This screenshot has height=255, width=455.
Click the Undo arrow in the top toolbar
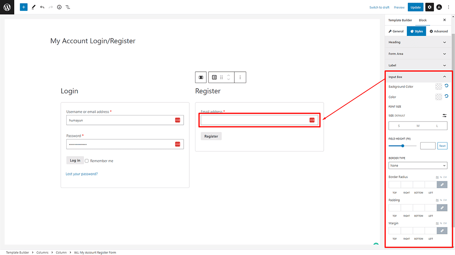point(41,7)
